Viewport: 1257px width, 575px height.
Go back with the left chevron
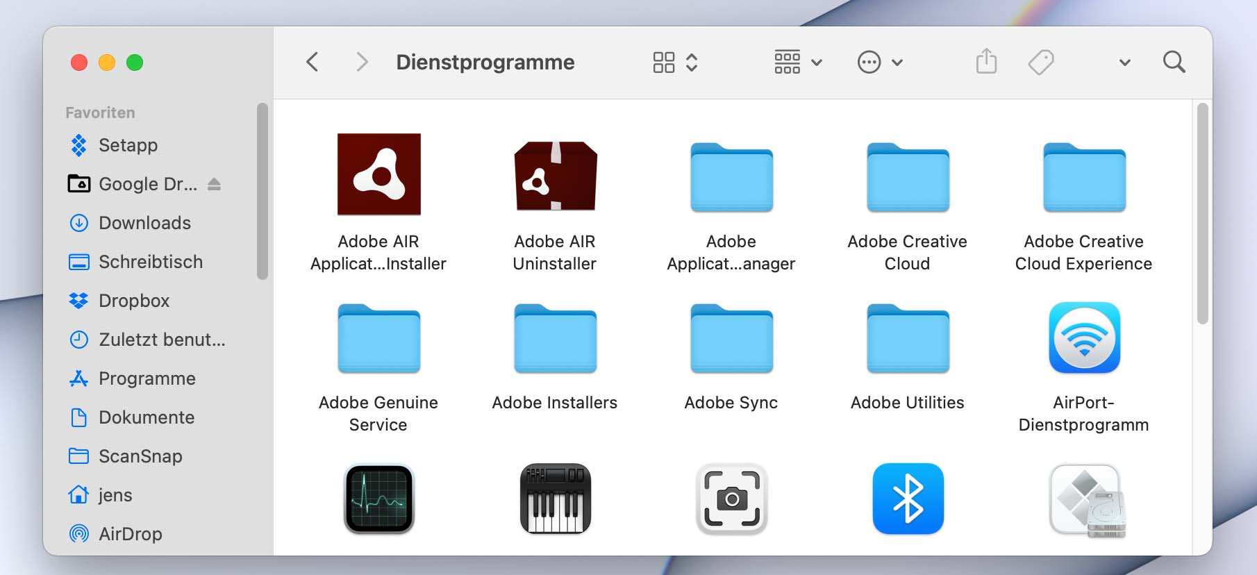pos(313,62)
